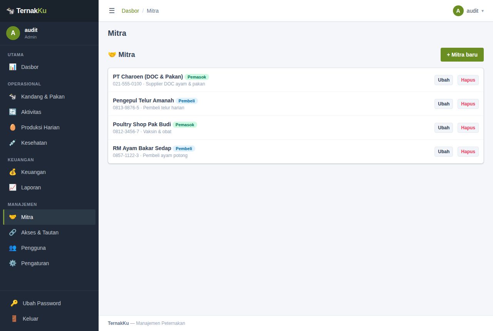The width and height of the screenshot is (493, 331).
Task: Delete RM Ayam Bakar Sedap with Hapus
Action: [468, 152]
